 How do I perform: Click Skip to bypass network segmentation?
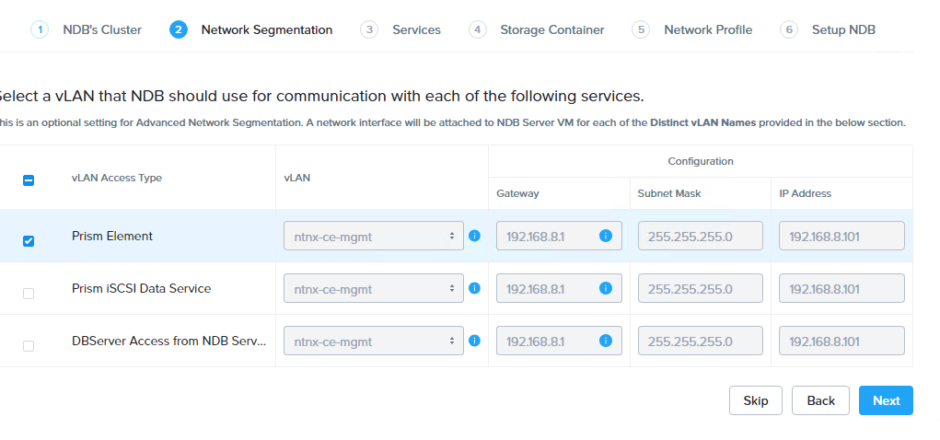click(x=755, y=400)
